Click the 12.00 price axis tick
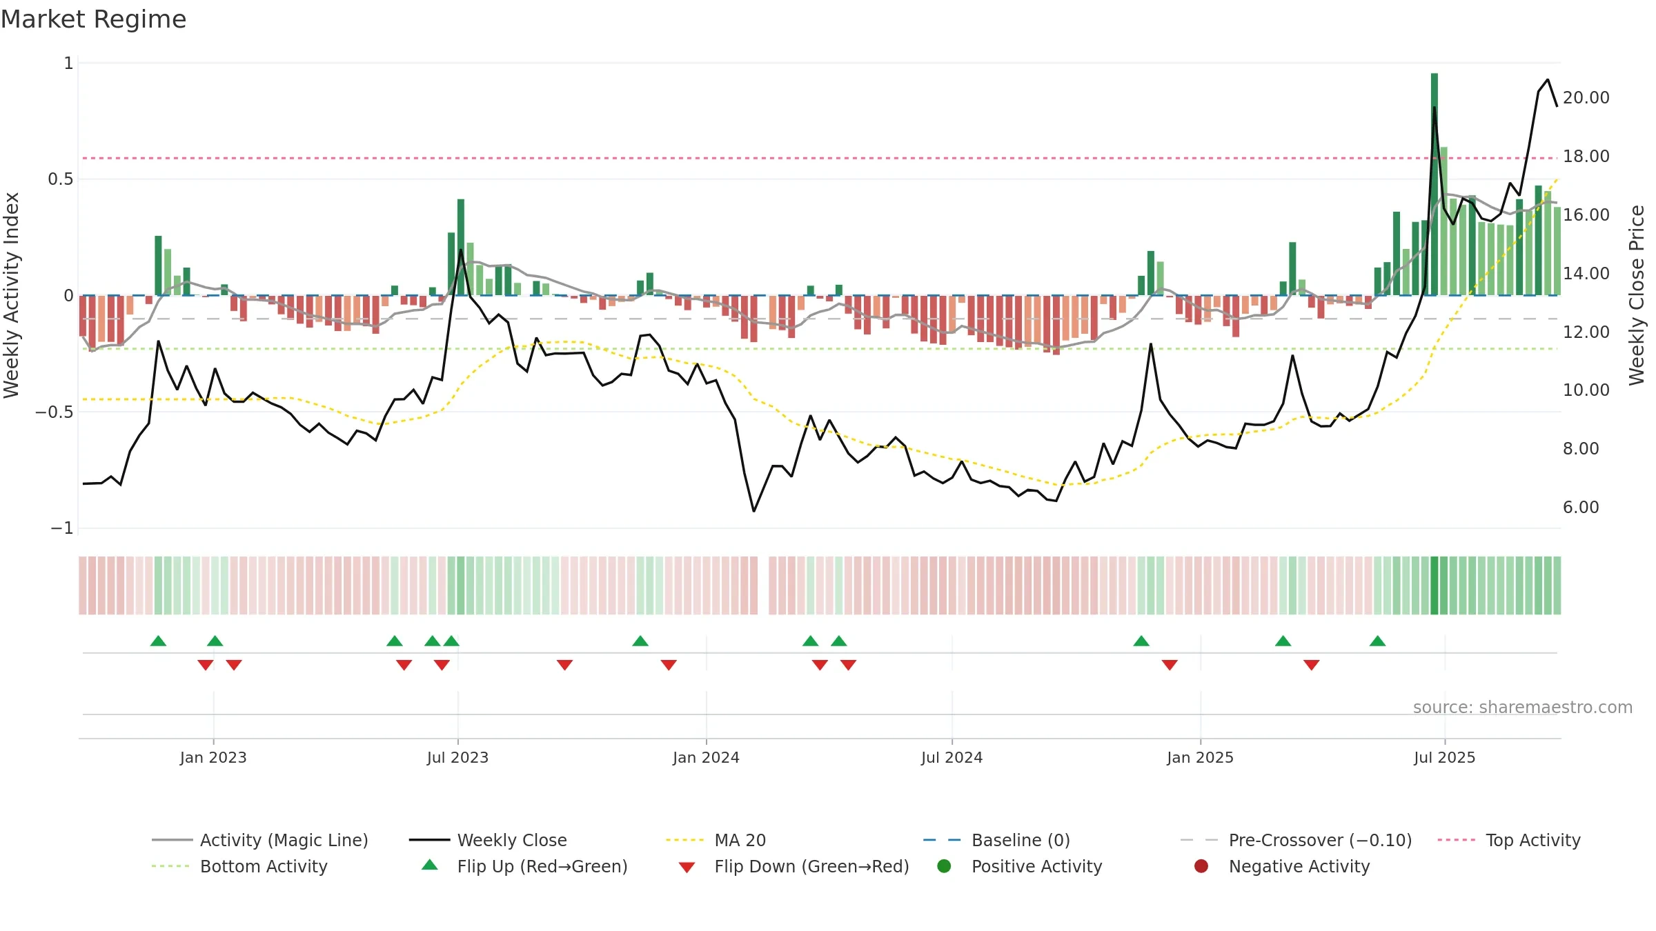 1586,332
